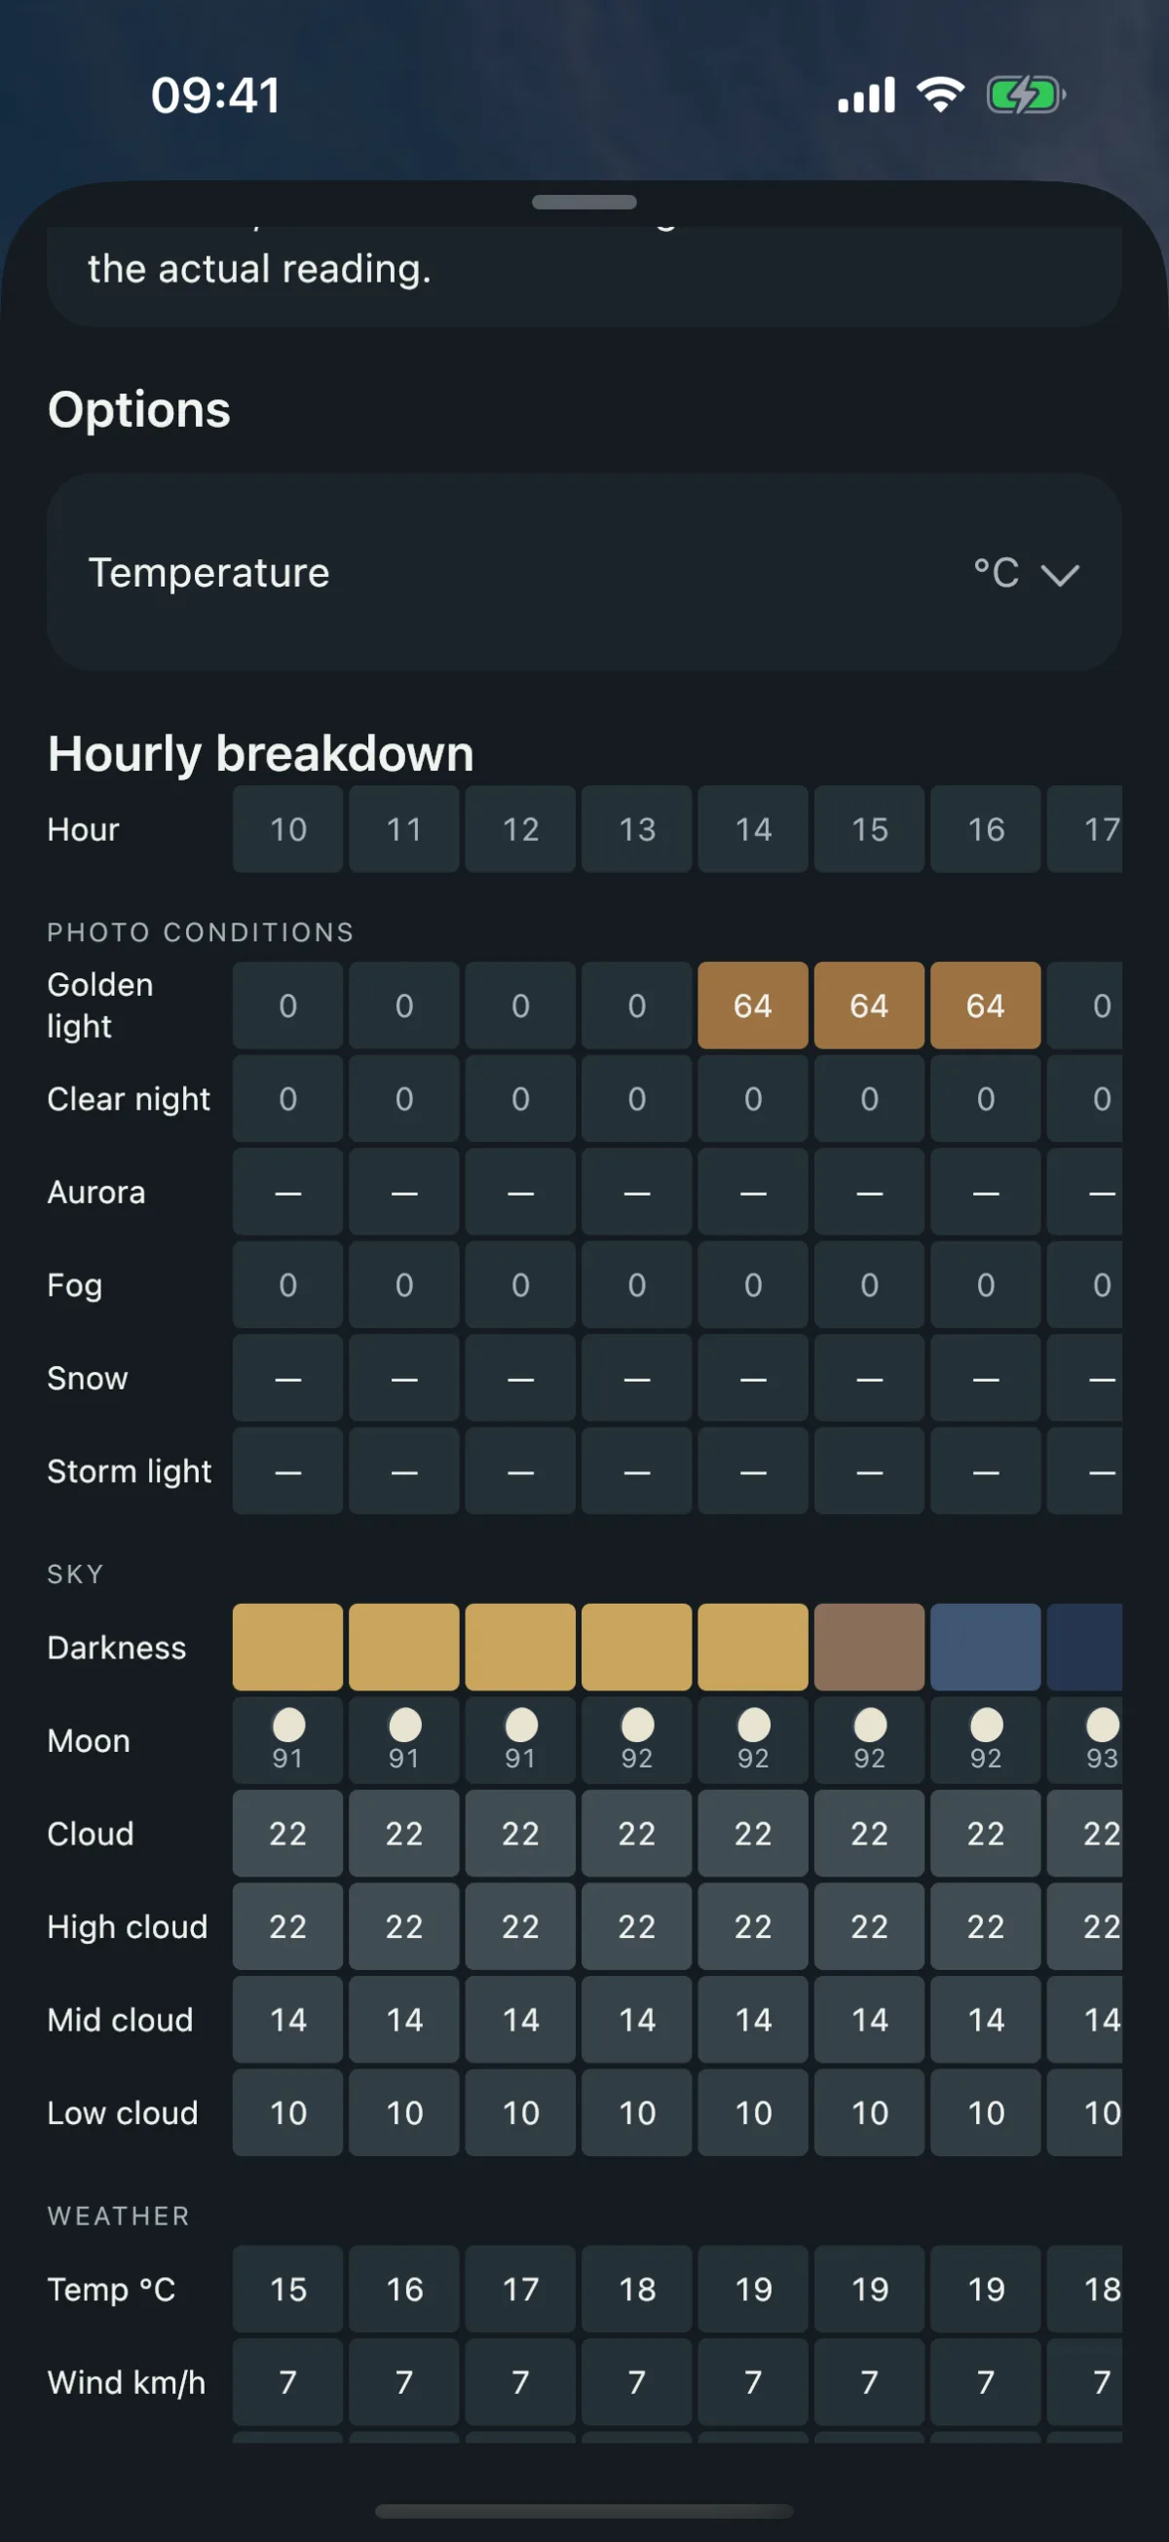
Task: Tap the Temp cell showing 17
Action: tap(520, 2290)
